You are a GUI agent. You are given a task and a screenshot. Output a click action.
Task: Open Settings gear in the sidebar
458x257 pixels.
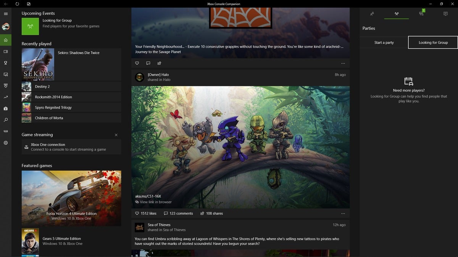(6, 143)
